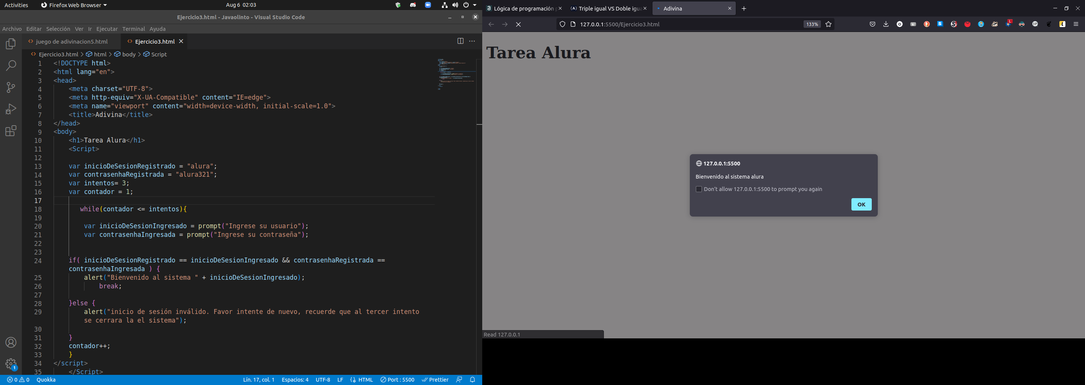
Task: Close the Ejercicio3.html editor tab
Action: pyautogui.click(x=181, y=41)
